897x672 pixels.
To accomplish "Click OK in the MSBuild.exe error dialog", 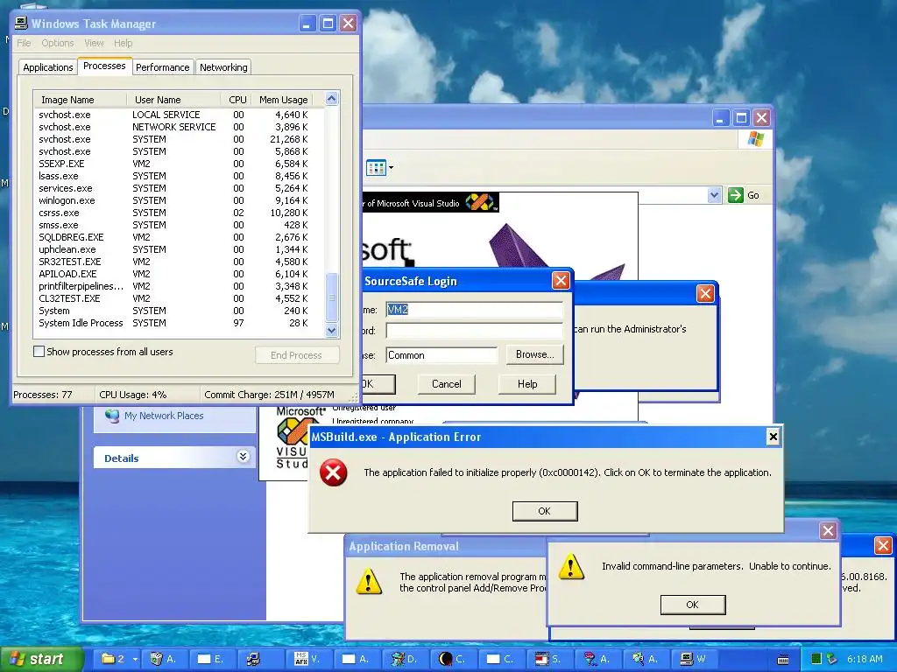I will [x=545, y=511].
